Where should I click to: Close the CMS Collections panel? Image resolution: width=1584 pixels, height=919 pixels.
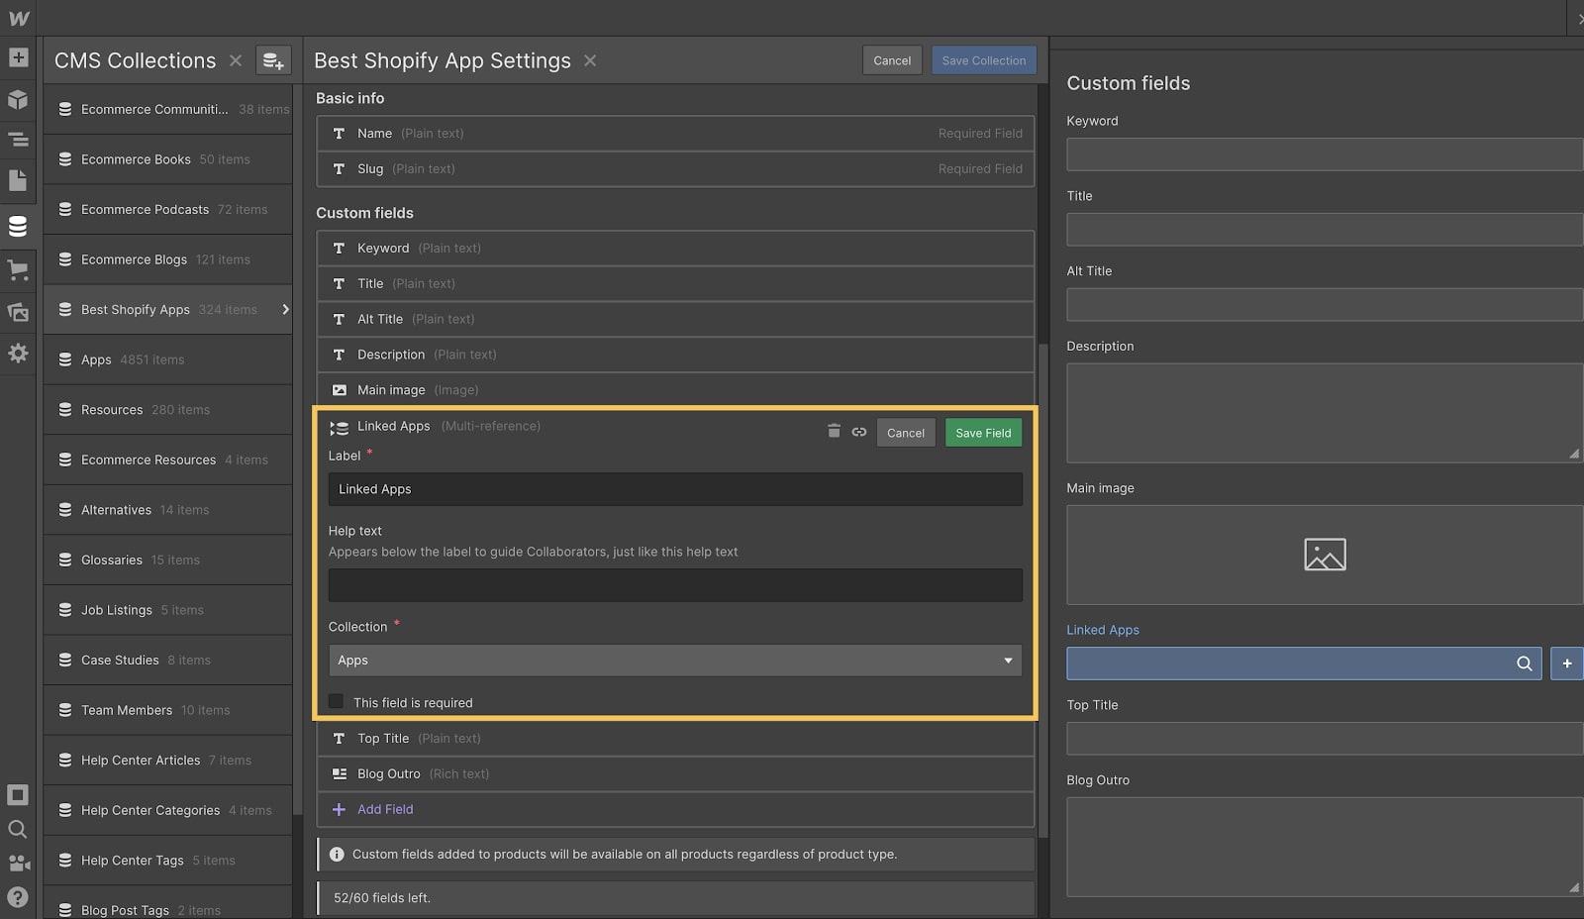[236, 60]
